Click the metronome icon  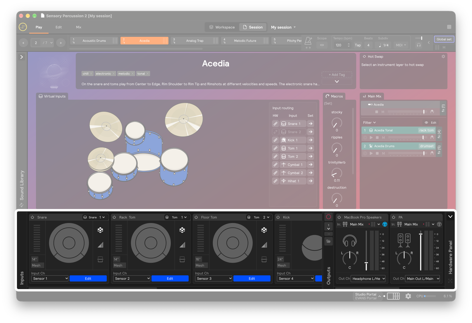coord(308,41)
